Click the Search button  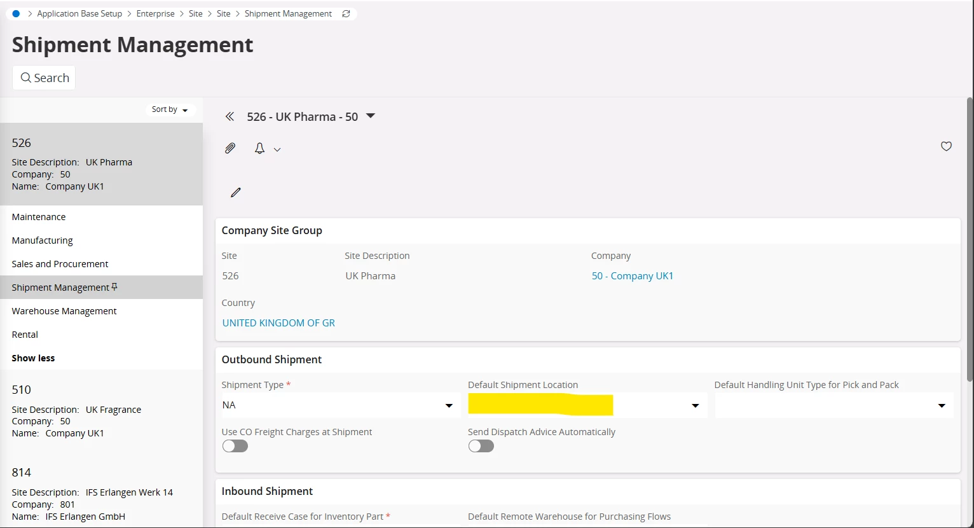click(45, 78)
